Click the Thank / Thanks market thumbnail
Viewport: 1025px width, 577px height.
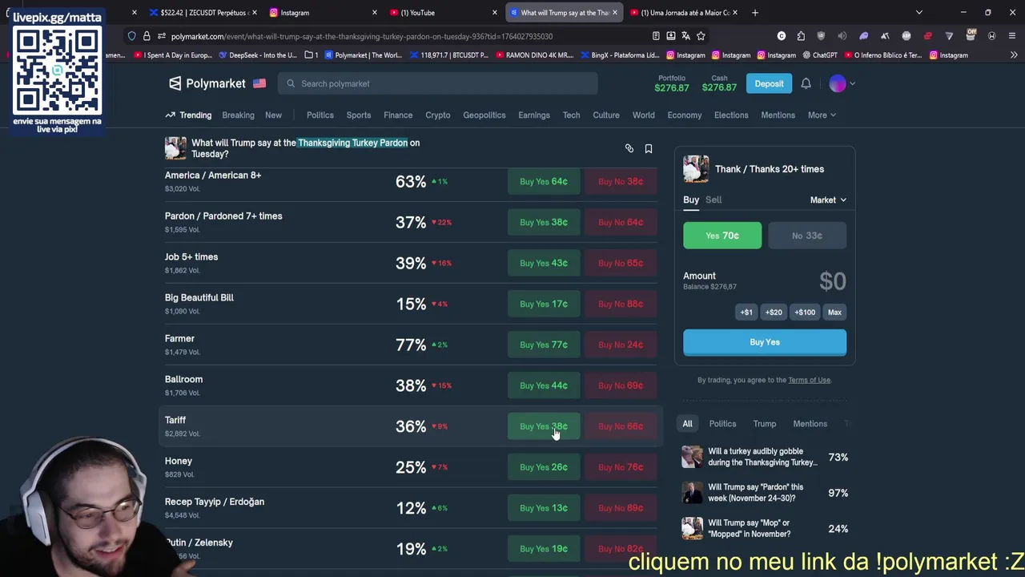pos(696,169)
